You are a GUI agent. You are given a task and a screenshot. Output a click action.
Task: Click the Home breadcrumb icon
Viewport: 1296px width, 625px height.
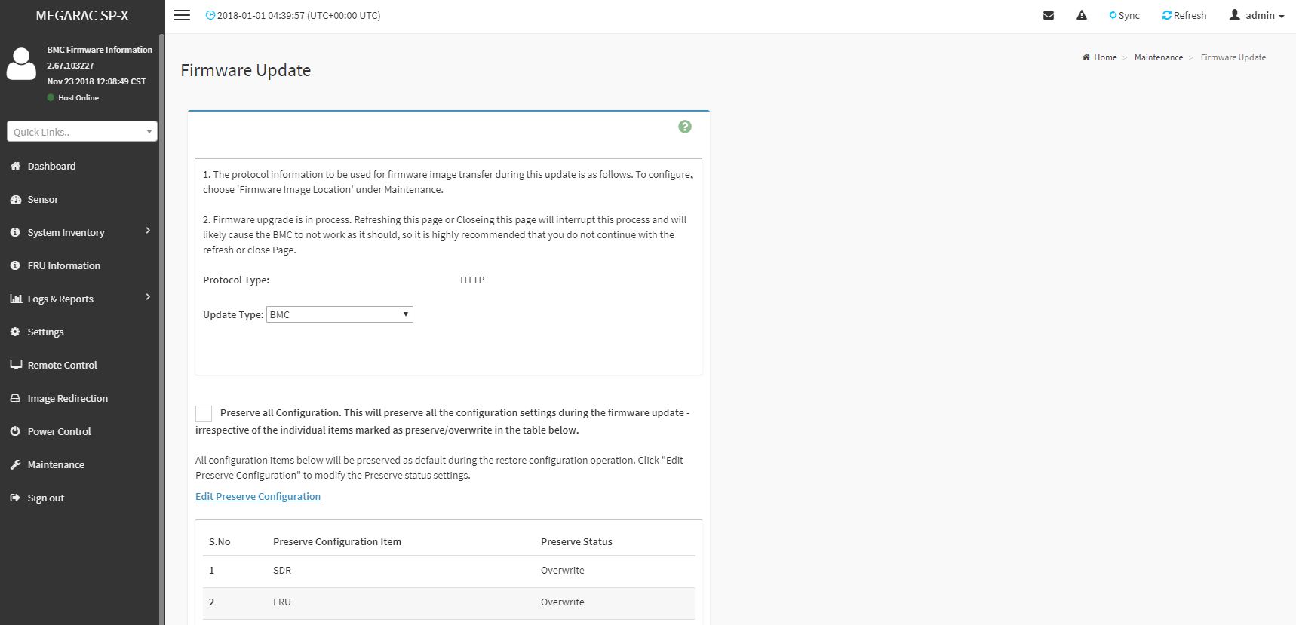[1086, 57]
